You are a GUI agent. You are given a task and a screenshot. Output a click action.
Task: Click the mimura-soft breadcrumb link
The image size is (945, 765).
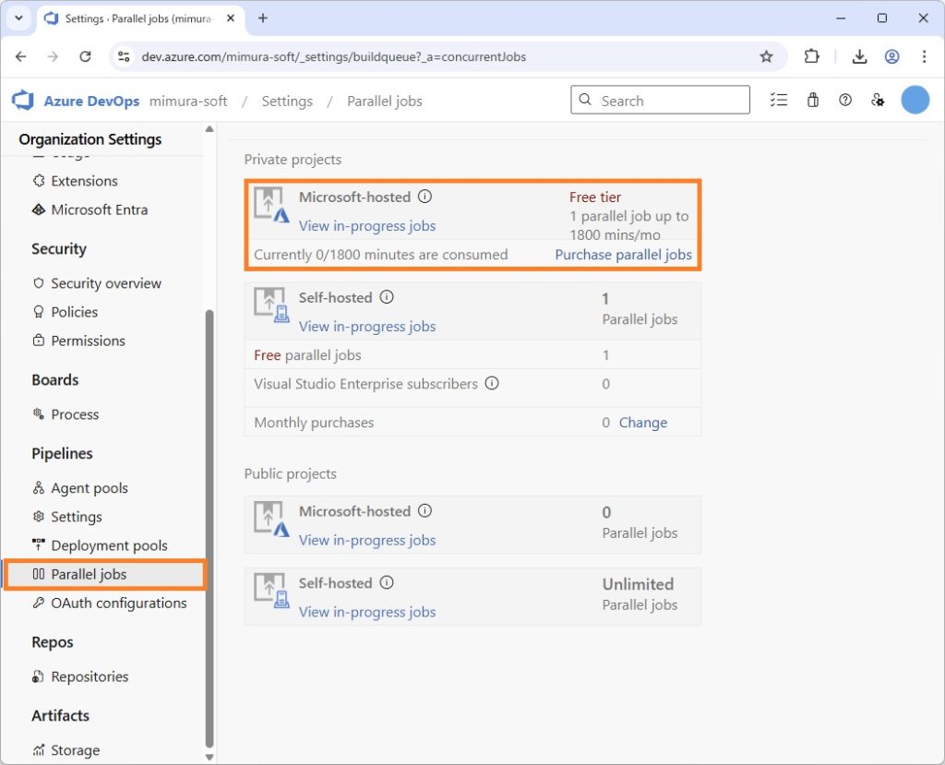pos(188,101)
